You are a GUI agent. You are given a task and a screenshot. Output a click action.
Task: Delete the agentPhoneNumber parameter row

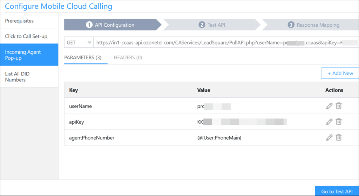click(x=339, y=137)
